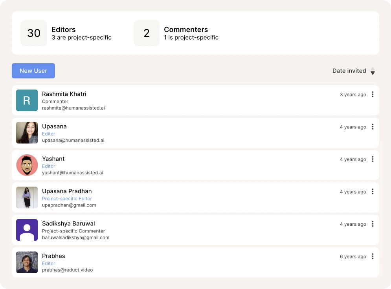Viewport: 391px width, 289px height.
Task: Select the name Prabhas
Action: pyautogui.click(x=53, y=256)
